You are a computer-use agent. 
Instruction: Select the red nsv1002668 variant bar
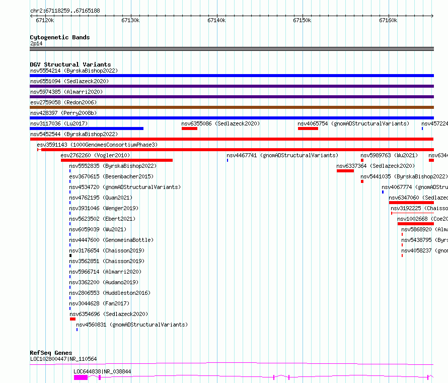[x=416, y=224]
